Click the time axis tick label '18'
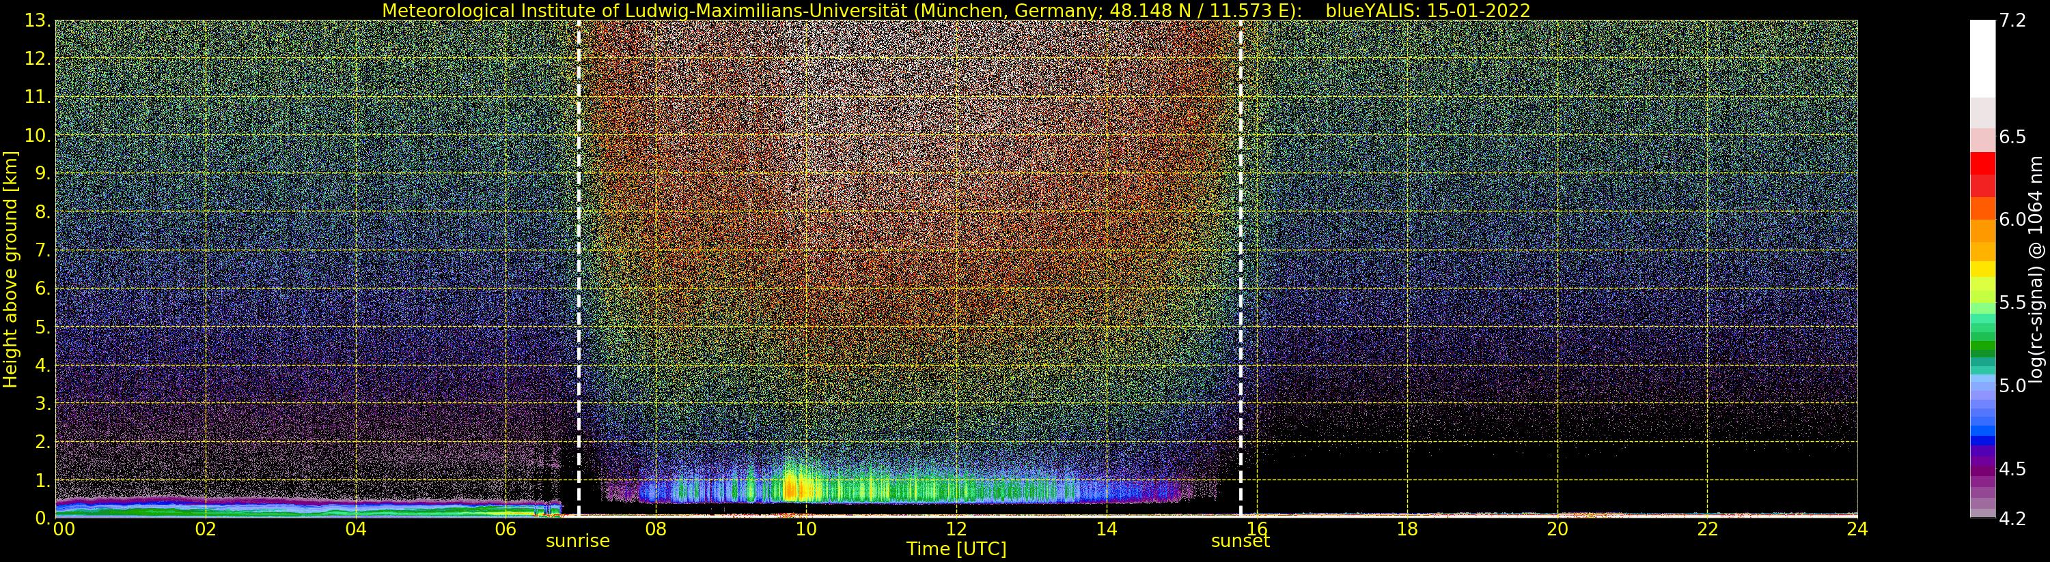 (x=1407, y=529)
